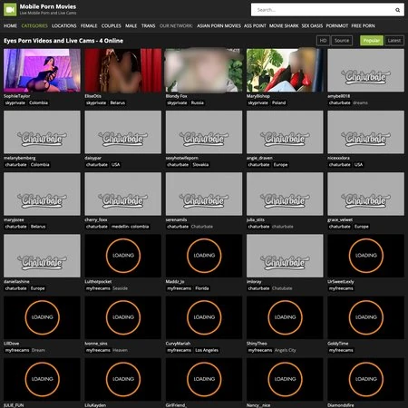The image size is (408, 408).
Task: Click the loading thumbnail above Maddz_jo
Action: [x=204, y=256]
